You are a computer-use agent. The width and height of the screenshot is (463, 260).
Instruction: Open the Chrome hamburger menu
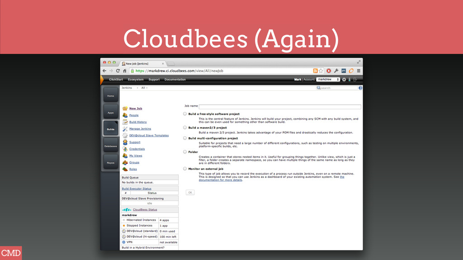[x=359, y=71]
